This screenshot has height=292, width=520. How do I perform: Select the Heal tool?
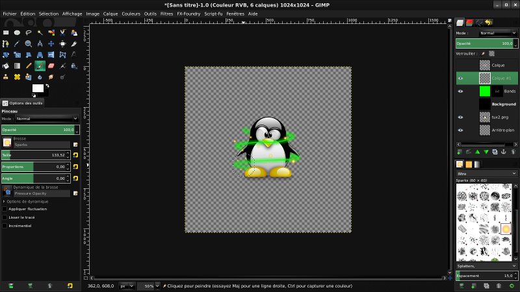pos(18,77)
